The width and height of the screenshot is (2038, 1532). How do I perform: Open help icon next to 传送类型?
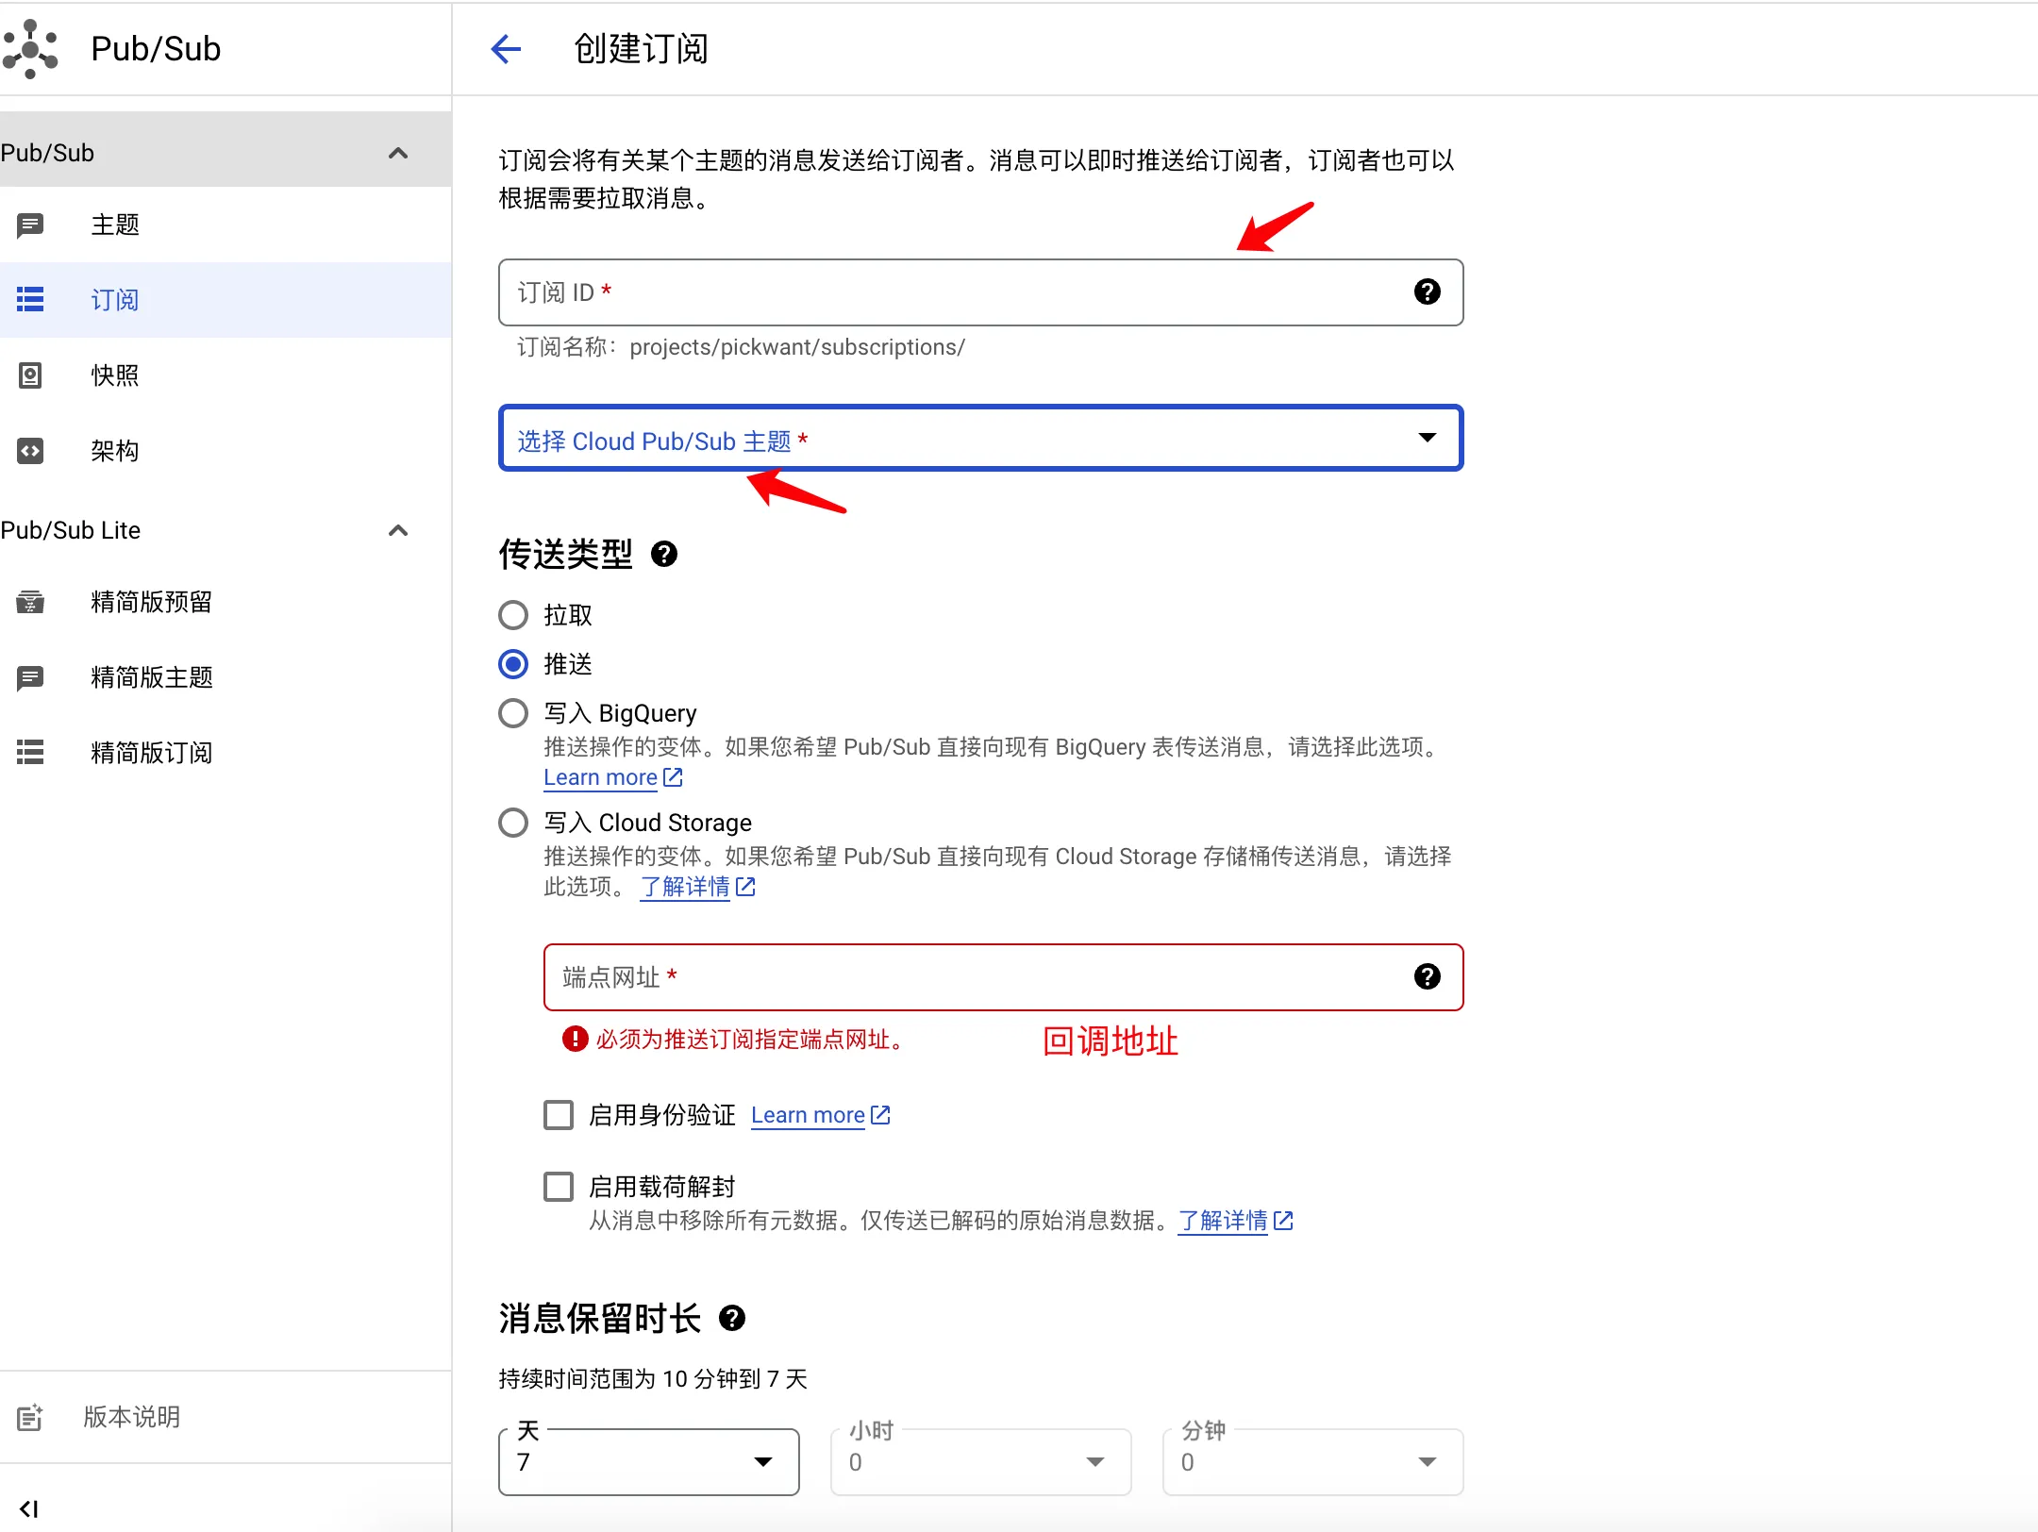664,555
